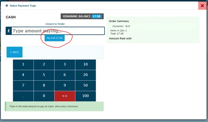Tap keypad number 7

[x=23, y=86]
